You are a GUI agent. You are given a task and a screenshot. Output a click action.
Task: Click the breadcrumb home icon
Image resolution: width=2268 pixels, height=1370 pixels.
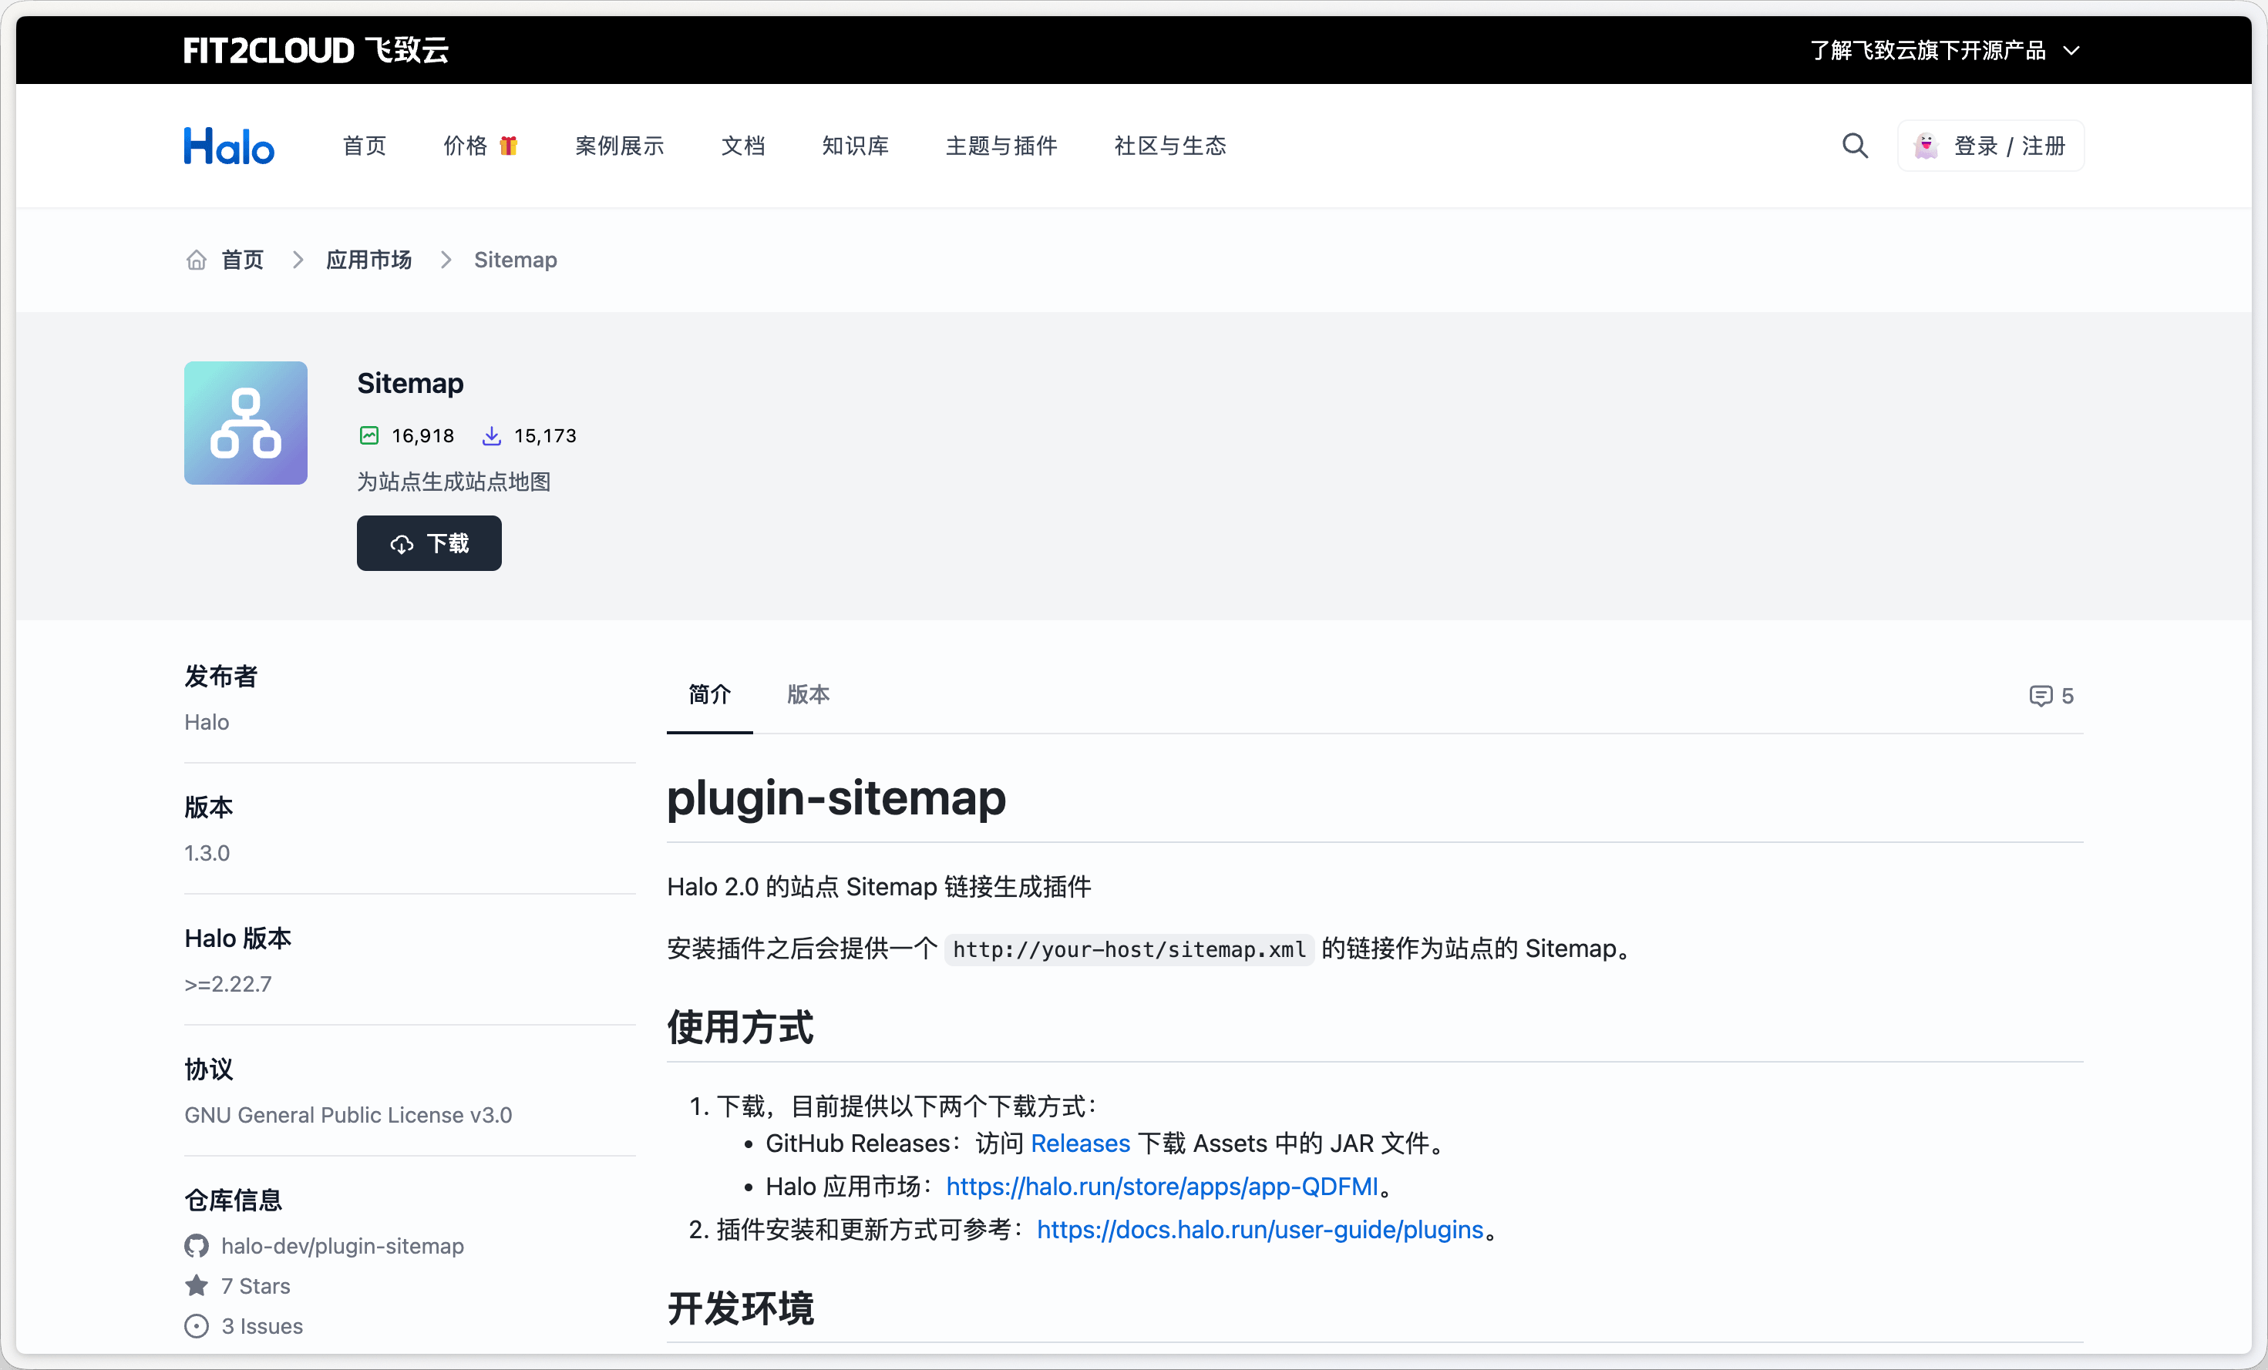196,260
